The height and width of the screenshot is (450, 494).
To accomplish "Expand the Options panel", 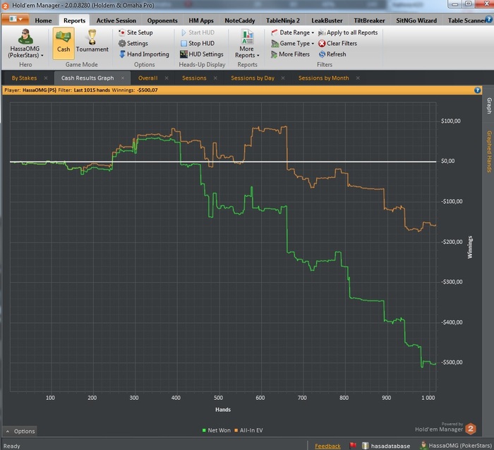I will 20,431.
